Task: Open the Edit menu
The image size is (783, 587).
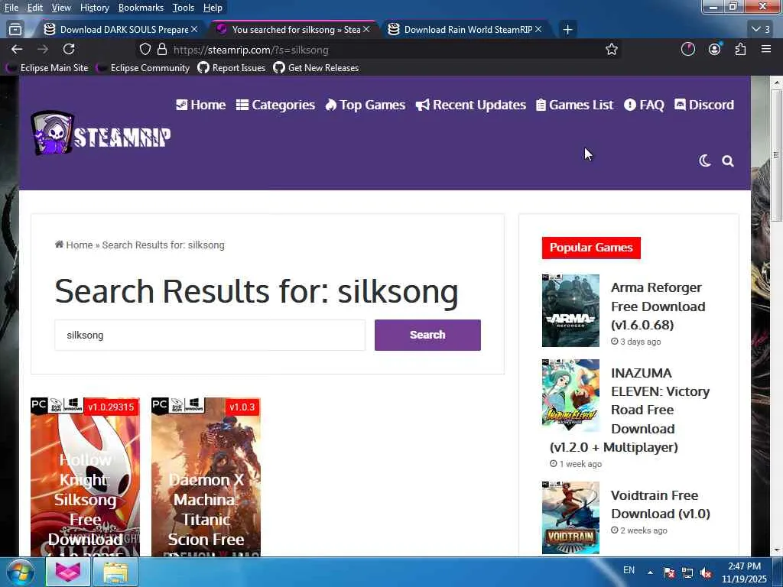Action: (x=35, y=8)
